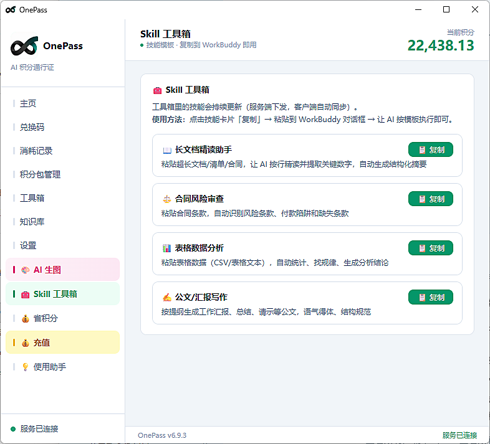Click the scales icon for 合同风险审查
Viewport: 490px width, 444px height.
[167, 199]
